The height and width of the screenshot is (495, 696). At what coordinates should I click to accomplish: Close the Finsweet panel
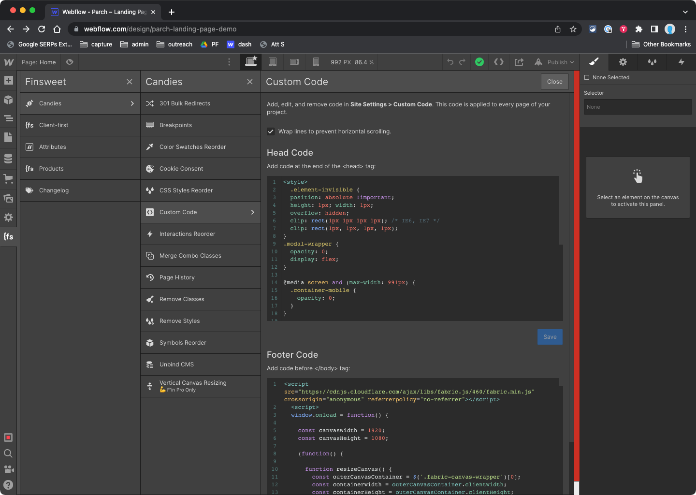[x=130, y=82]
